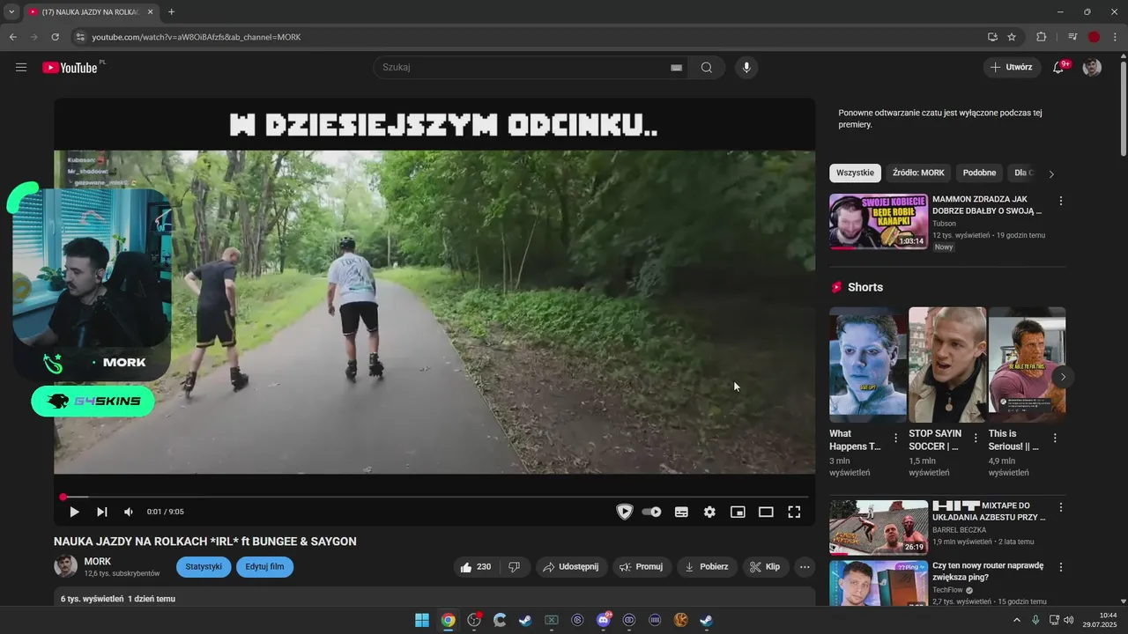Screen dimensions: 1128x634
Task: Click the browser address bar URL
Action: point(197,37)
